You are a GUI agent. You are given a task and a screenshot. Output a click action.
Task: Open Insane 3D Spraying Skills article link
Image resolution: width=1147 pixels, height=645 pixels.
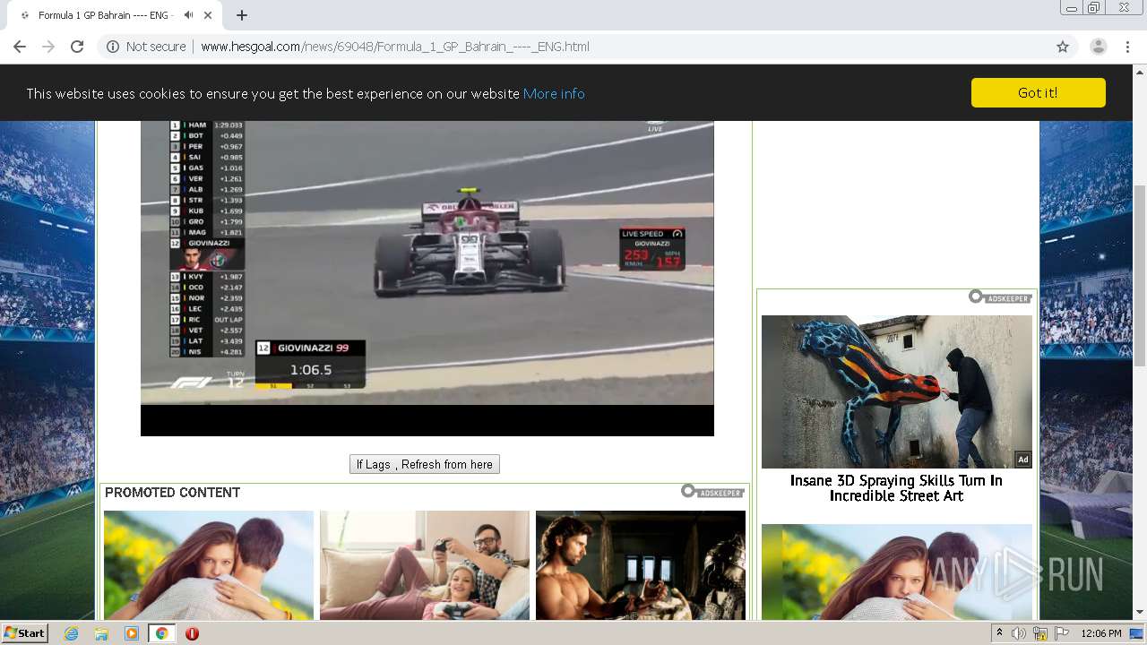click(x=896, y=488)
